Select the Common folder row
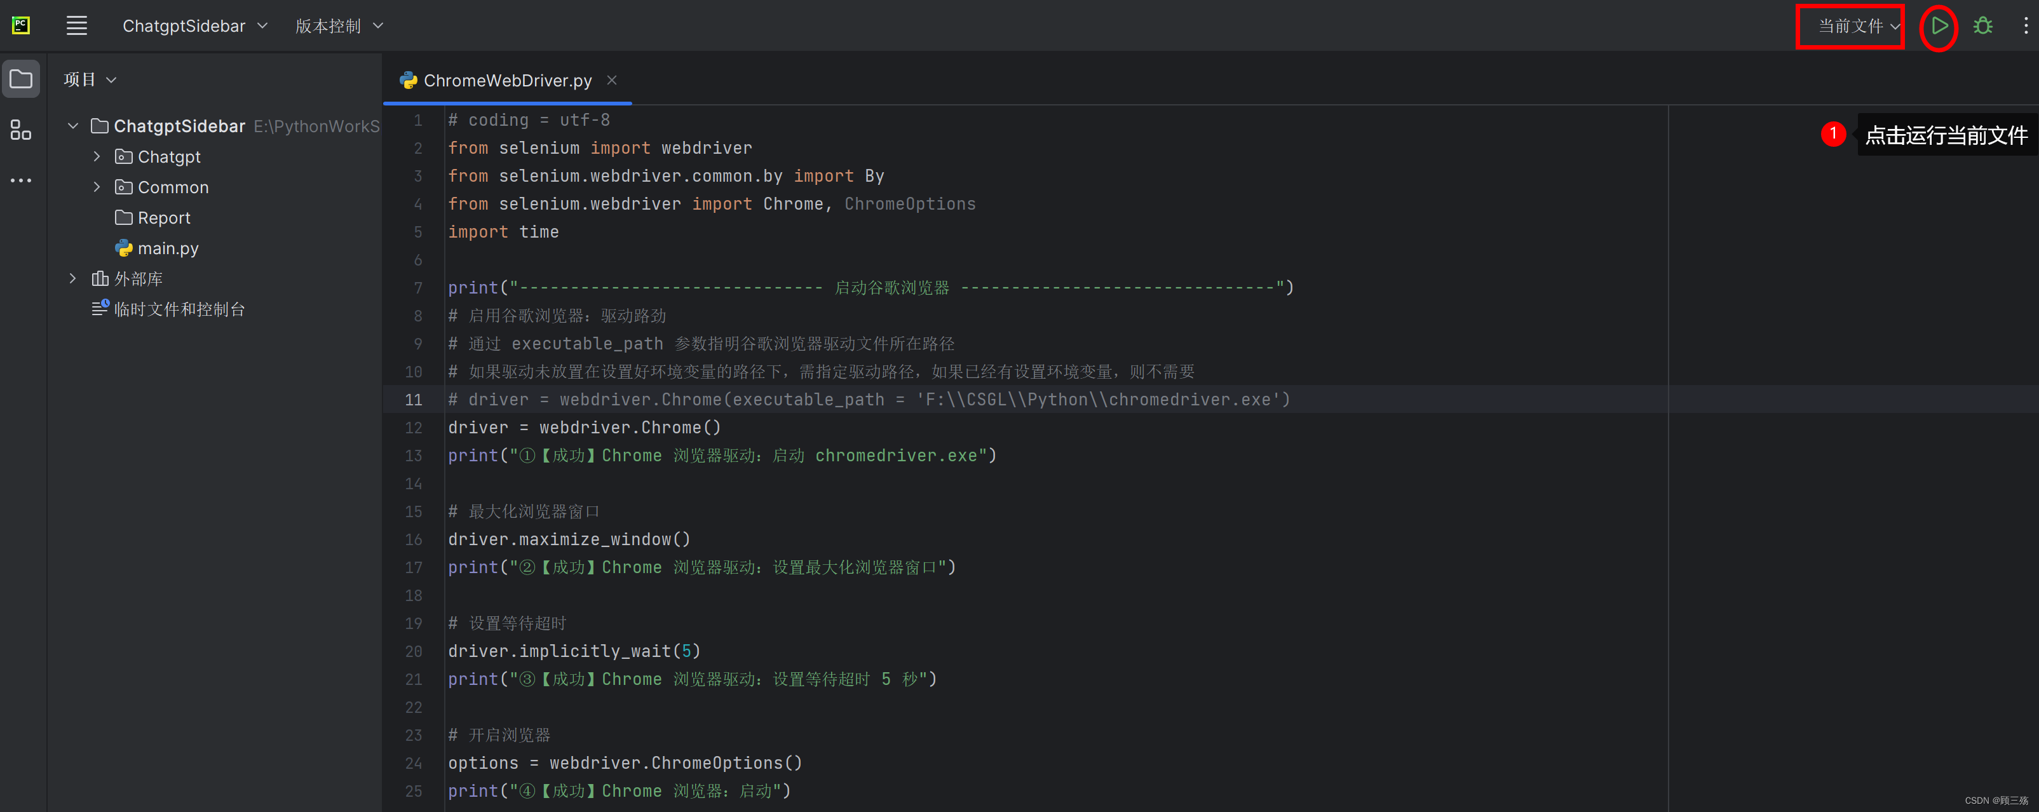 pyautogui.click(x=161, y=187)
